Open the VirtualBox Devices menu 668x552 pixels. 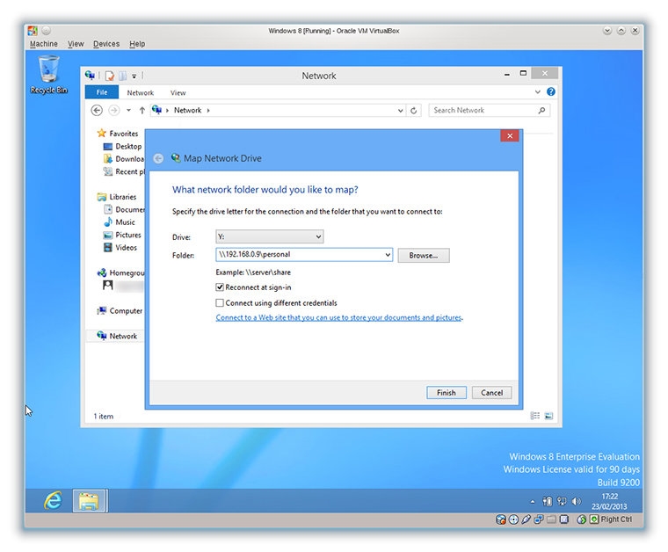[105, 44]
